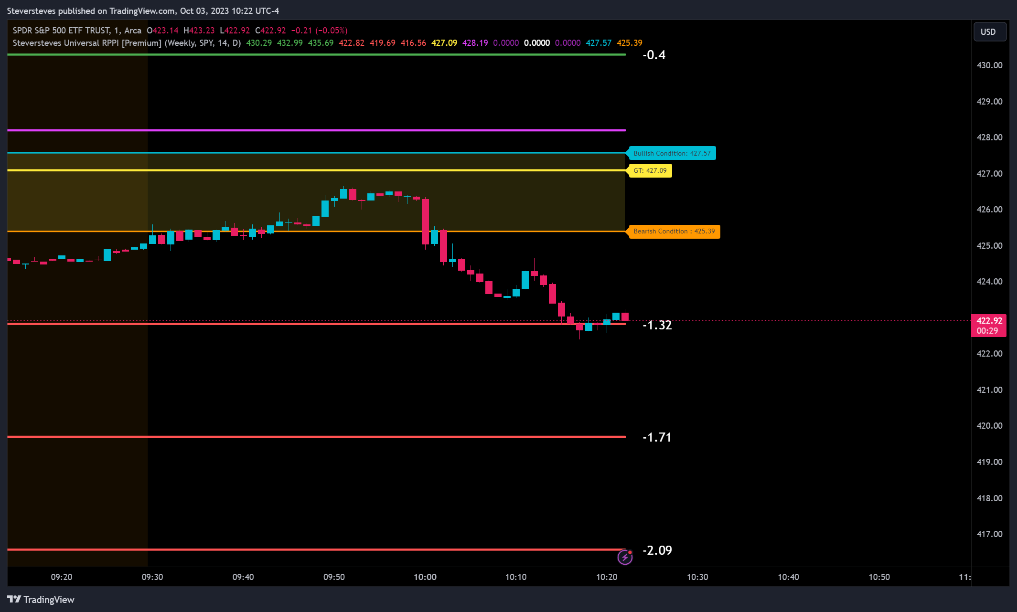Click the magenta 428.19 horizontal line

[x=316, y=130]
